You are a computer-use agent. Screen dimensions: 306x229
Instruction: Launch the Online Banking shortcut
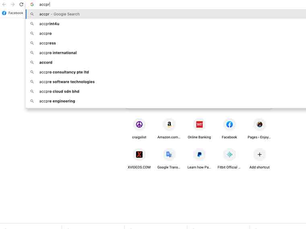(199, 125)
